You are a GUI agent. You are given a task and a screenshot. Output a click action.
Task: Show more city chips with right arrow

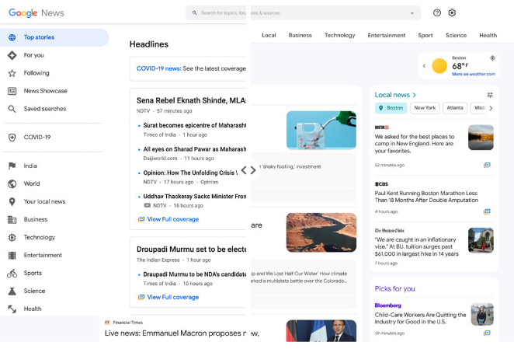(x=491, y=108)
